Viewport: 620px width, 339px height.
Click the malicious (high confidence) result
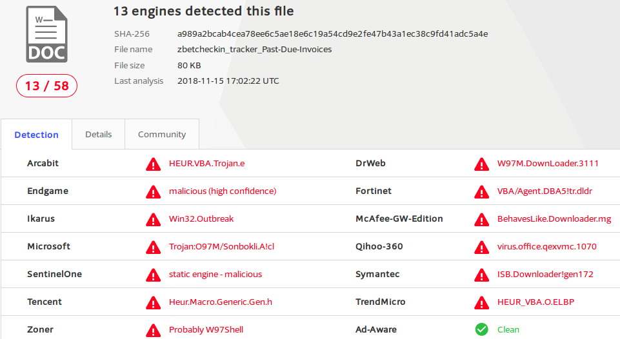(x=223, y=191)
